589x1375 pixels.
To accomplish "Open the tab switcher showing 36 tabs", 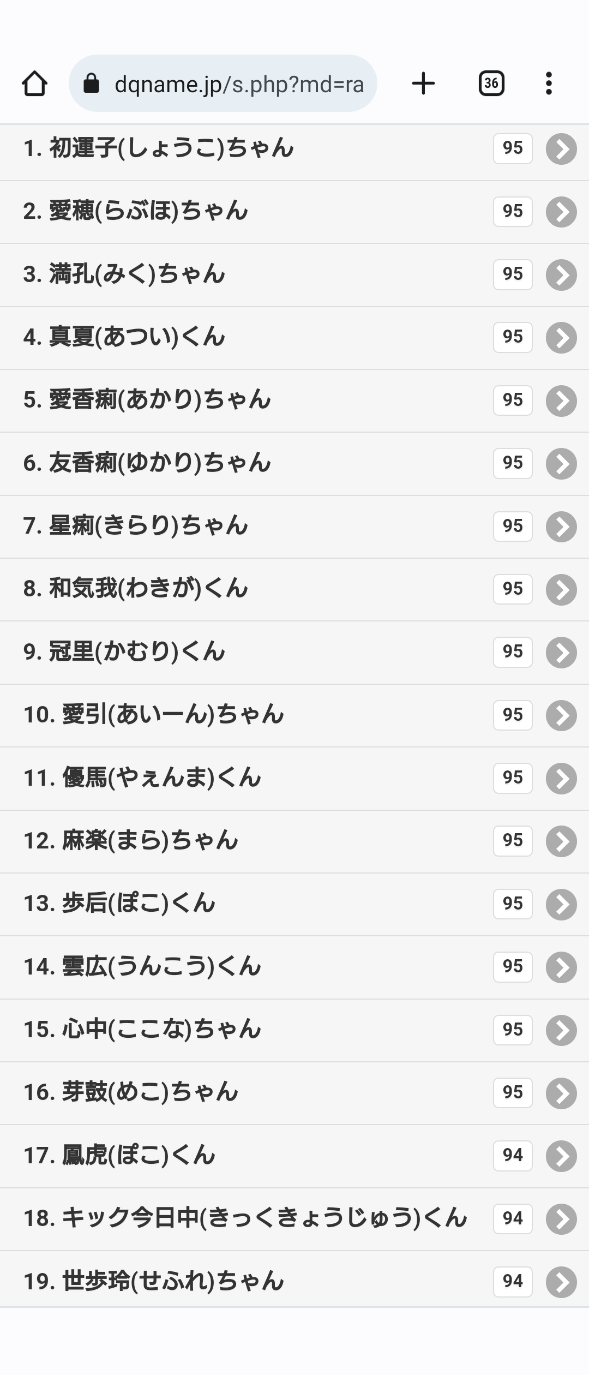I will pos(491,83).
